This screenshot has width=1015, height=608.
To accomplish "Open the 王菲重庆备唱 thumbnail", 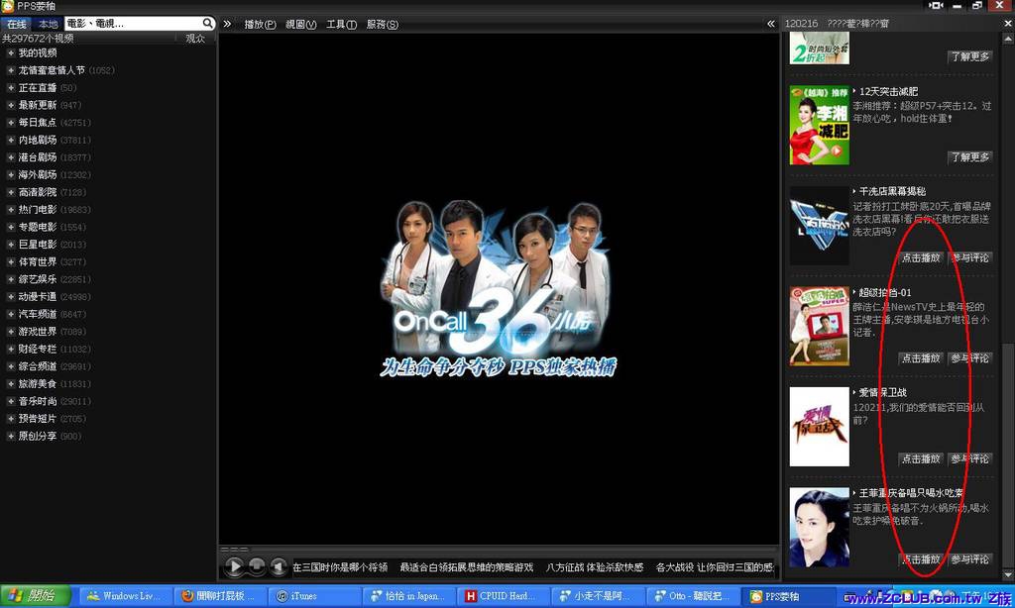I will [819, 527].
